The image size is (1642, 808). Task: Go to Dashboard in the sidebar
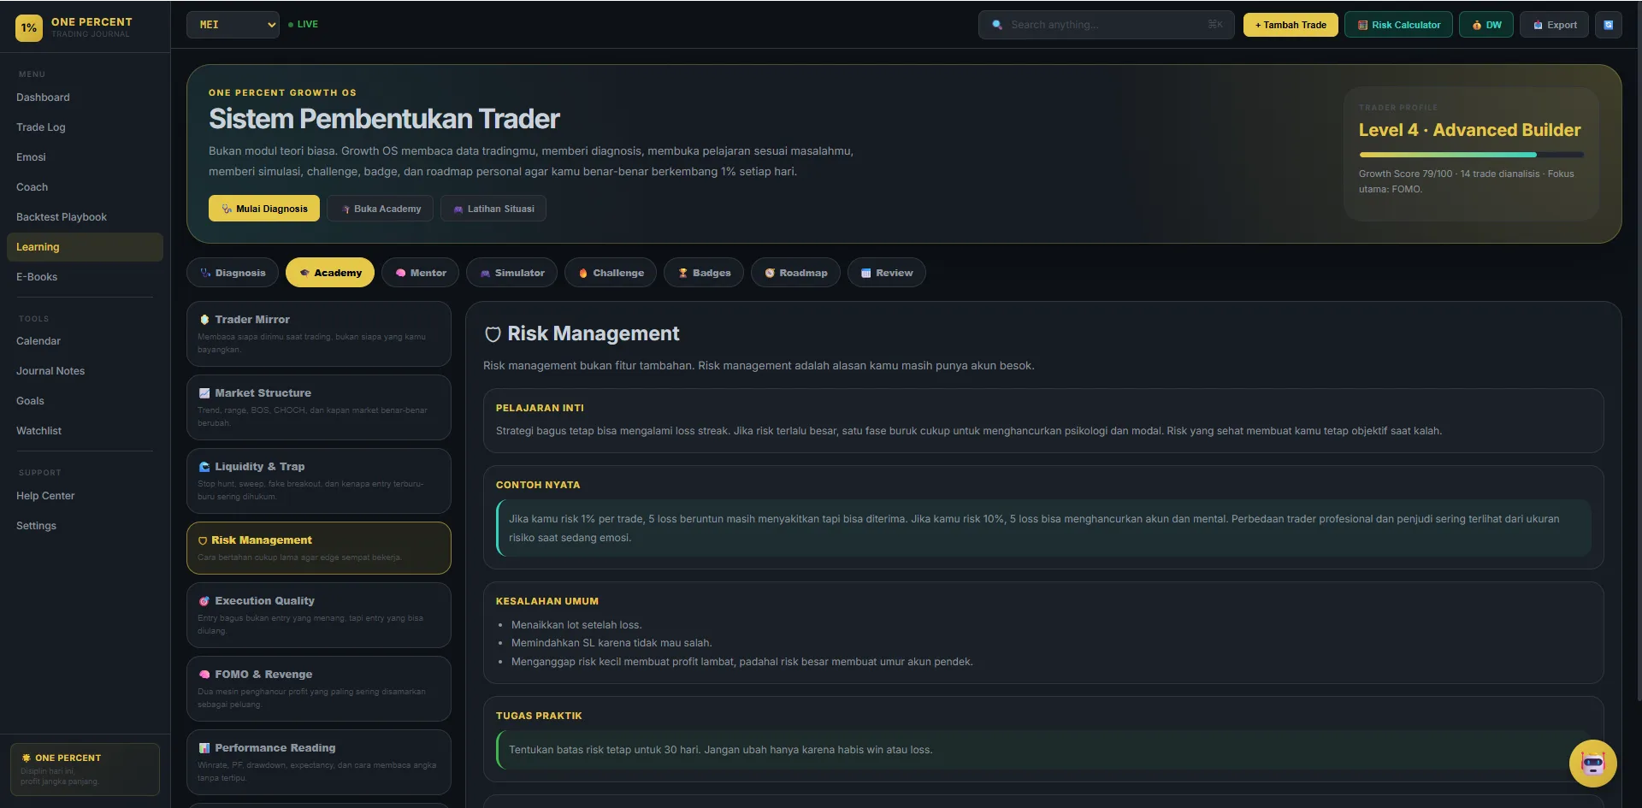tap(85, 97)
